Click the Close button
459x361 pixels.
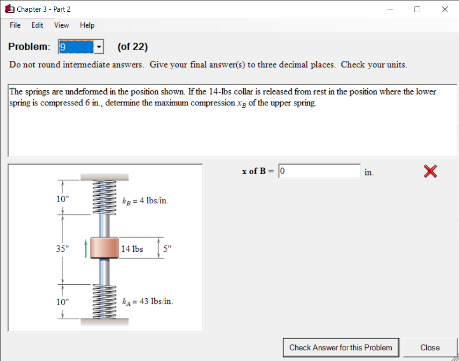pyautogui.click(x=430, y=347)
